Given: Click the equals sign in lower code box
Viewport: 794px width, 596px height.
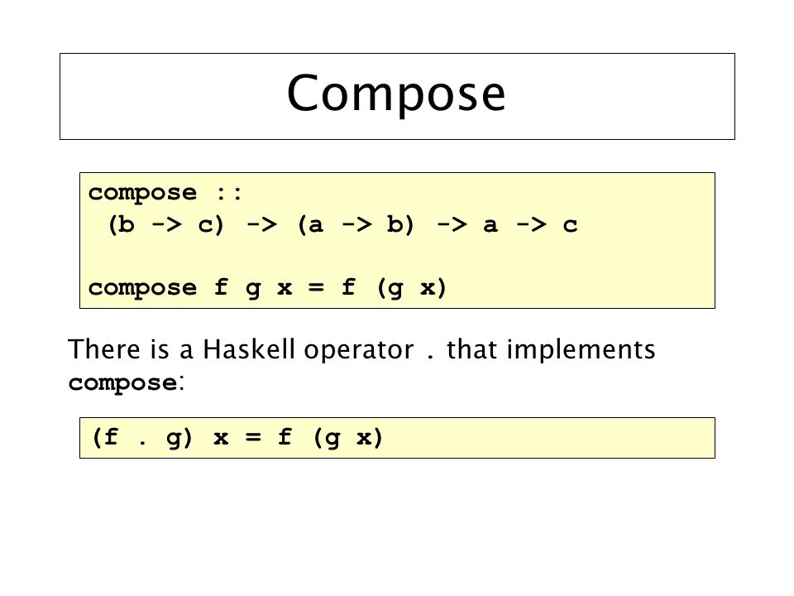Looking at the screenshot, I should click(x=253, y=437).
